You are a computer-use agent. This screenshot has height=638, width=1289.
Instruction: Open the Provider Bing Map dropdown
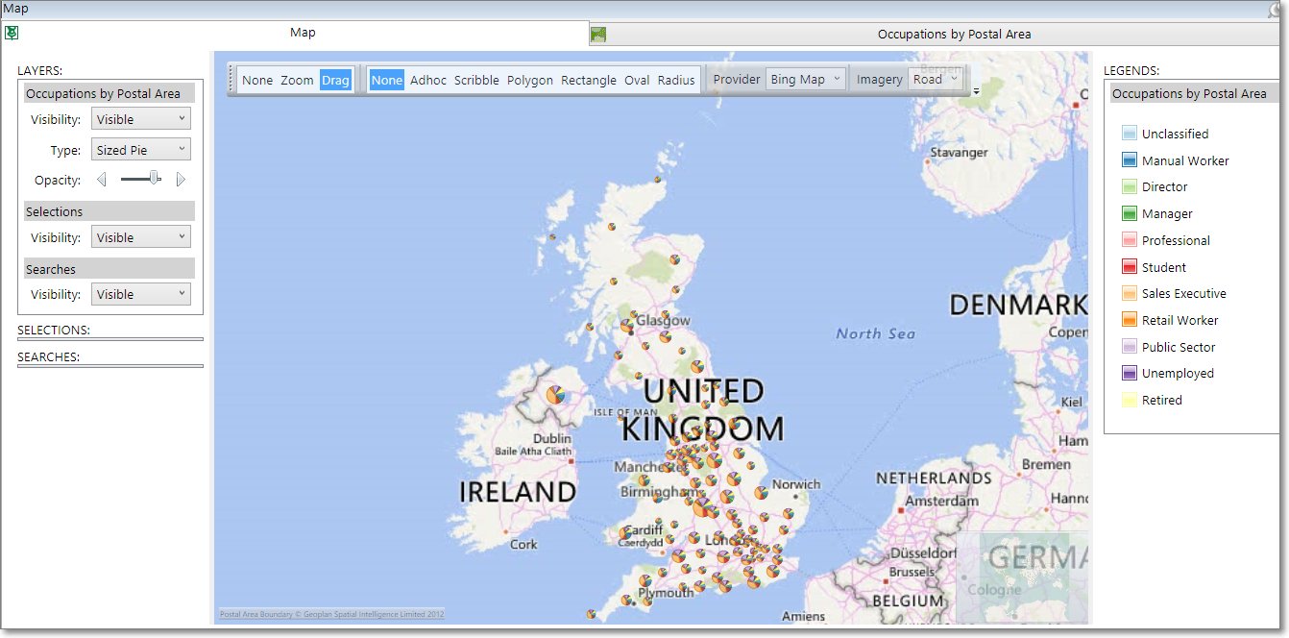(x=806, y=79)
